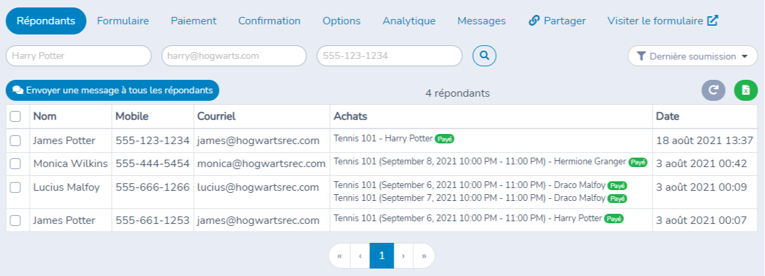Screen dimensions: 765x276
Task: Go to next page arrow
Action: click(x=403, y=256)
